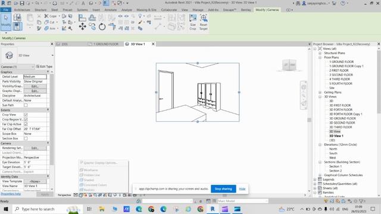Select the Modify arrow tool
This screenshot has width=381, height=214.
6,22
